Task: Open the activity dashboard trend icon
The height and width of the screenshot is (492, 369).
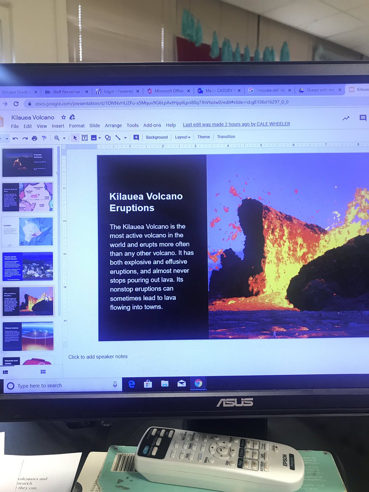Action: pos(346,118)
